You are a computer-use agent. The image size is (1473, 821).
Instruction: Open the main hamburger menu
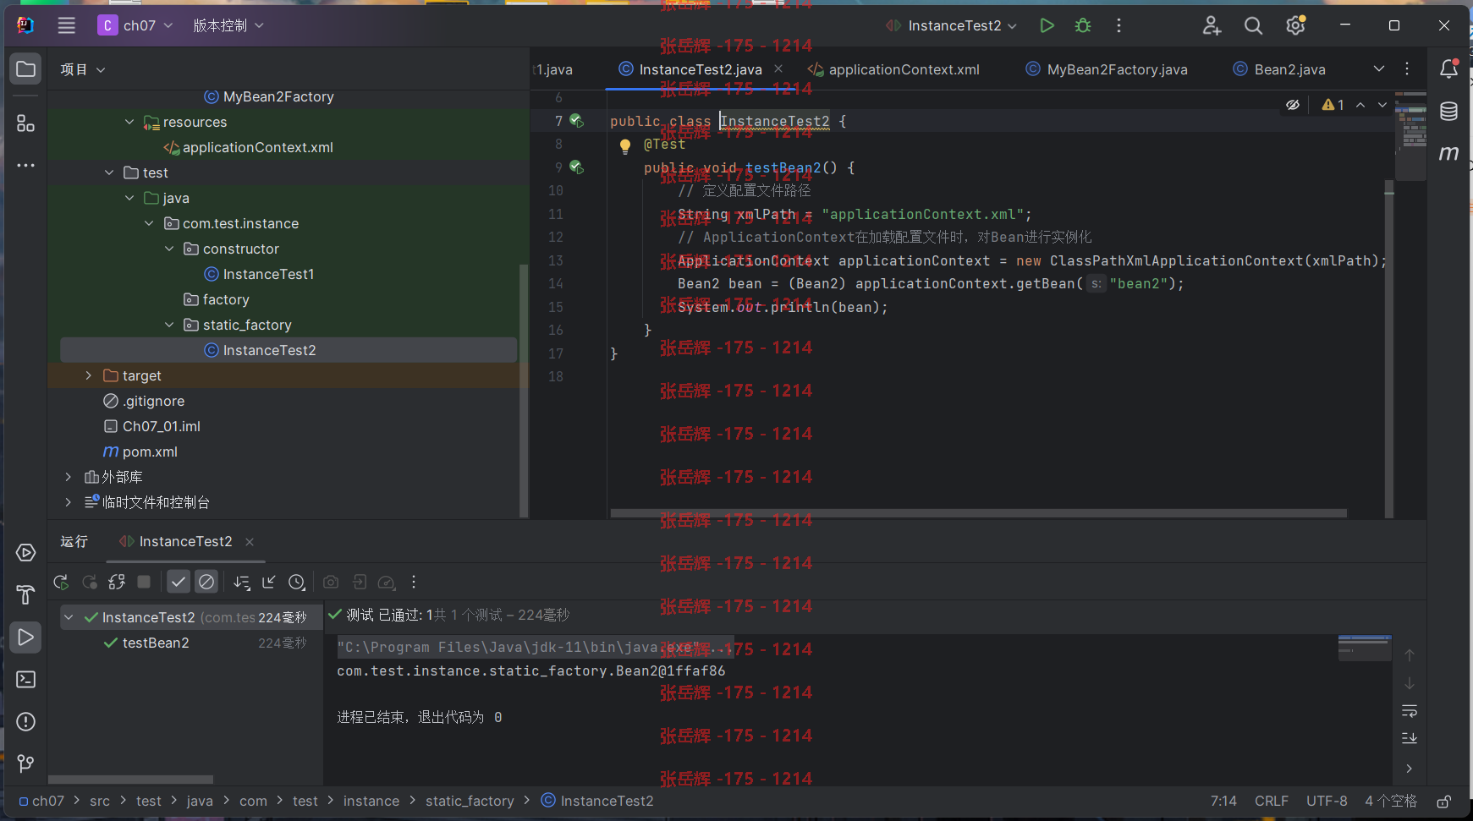[66, 25]
